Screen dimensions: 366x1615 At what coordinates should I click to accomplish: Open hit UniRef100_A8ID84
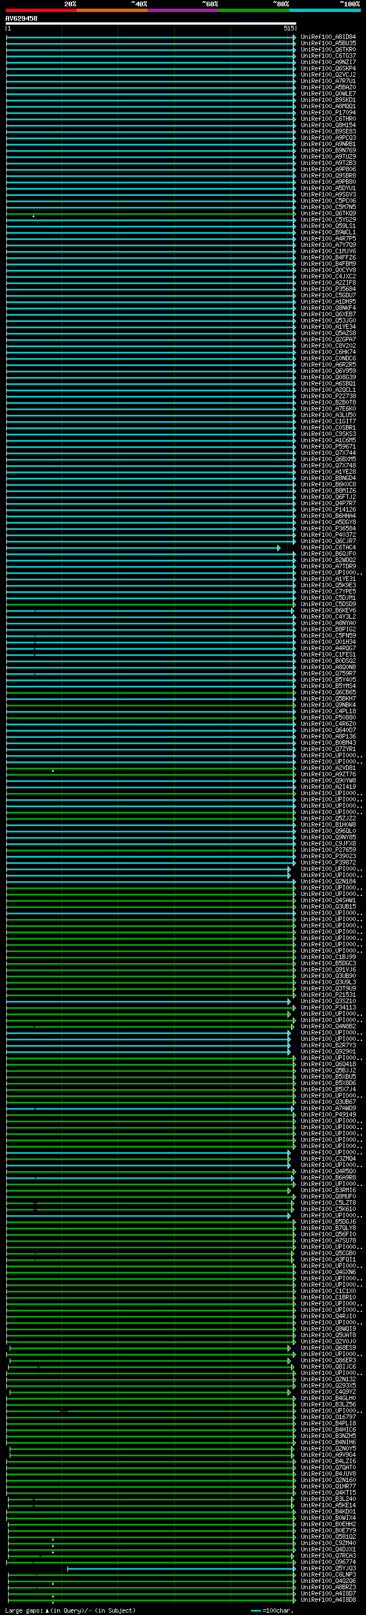328,37
